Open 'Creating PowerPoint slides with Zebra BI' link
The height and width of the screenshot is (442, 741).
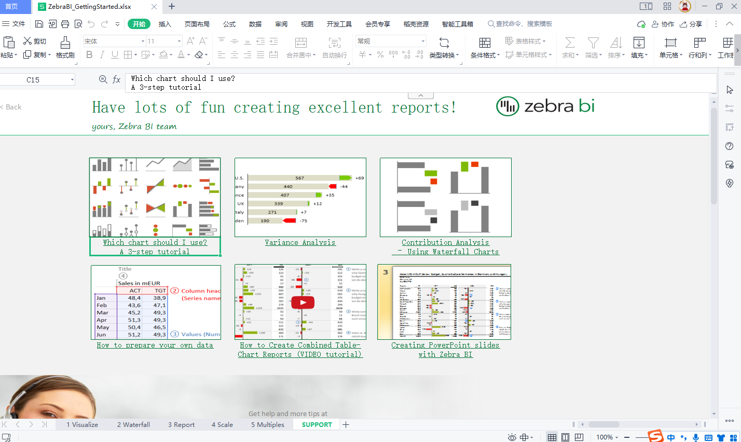(x=446, y=350)
